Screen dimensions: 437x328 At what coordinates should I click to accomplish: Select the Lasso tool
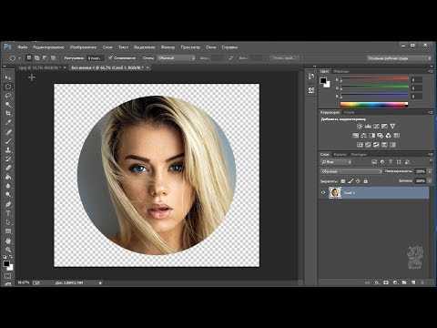(8, 96)
